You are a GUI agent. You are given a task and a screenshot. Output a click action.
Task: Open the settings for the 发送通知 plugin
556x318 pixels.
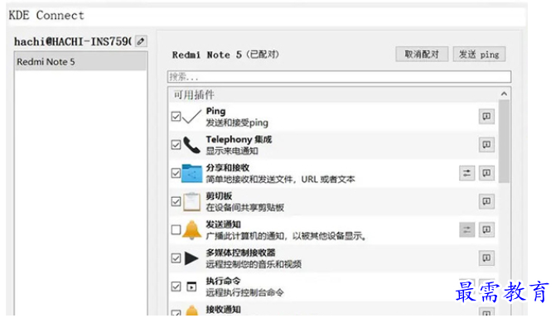pyautogui.click(x=467, y=229)
